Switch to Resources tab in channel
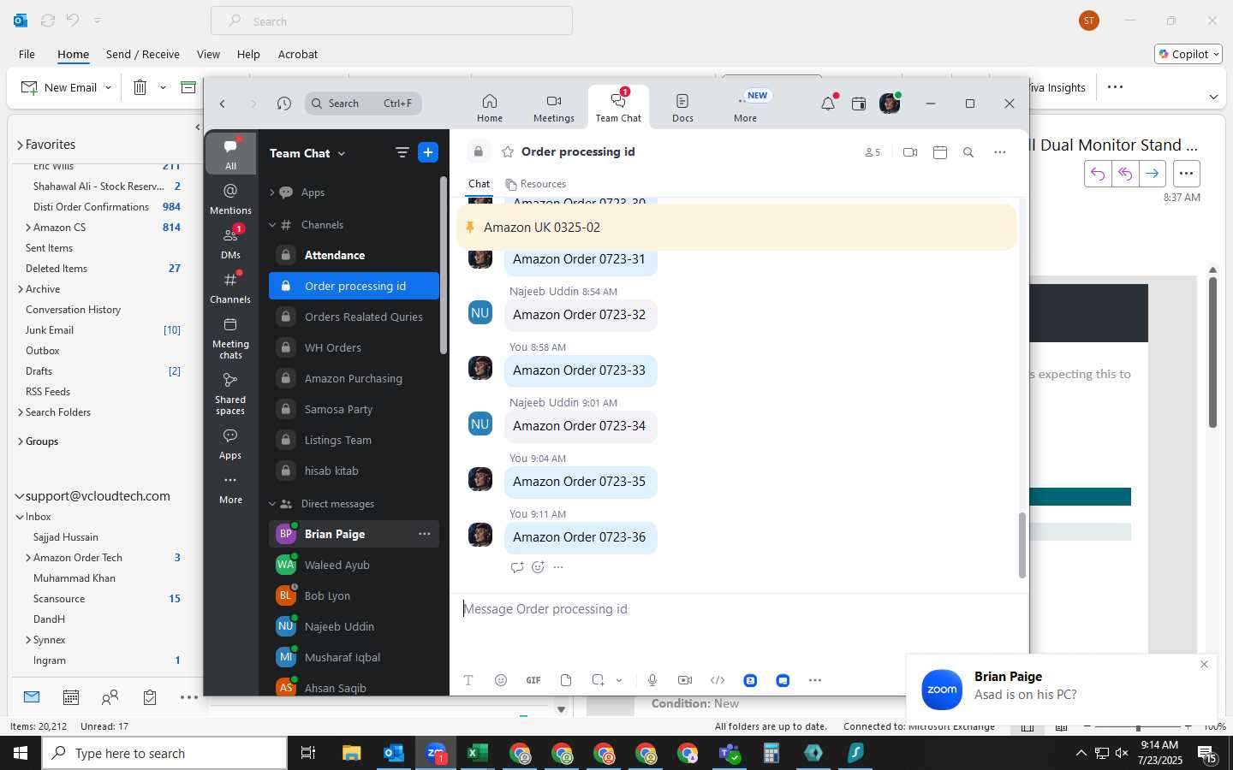Screen dimensions: 1233x770 click(536, 184)
